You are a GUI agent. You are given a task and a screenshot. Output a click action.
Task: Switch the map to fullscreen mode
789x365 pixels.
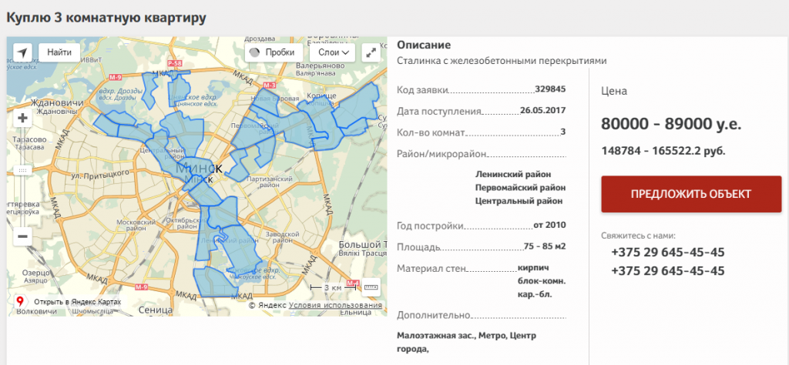371,52
